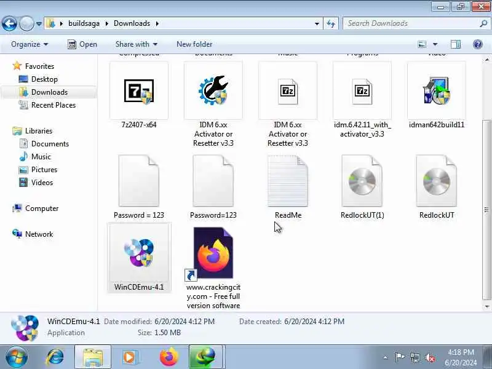
Task: Open Windows Media Player from taskbar
Action: point(129,357)
